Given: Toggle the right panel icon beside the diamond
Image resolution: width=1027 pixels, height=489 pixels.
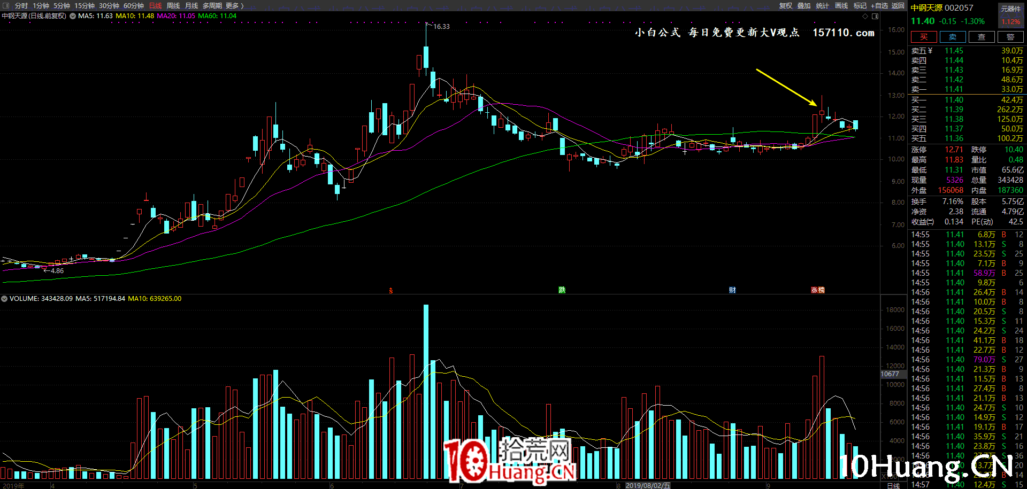Looking at the screenshot, I should pyautogui.click(x=875, y=16).
